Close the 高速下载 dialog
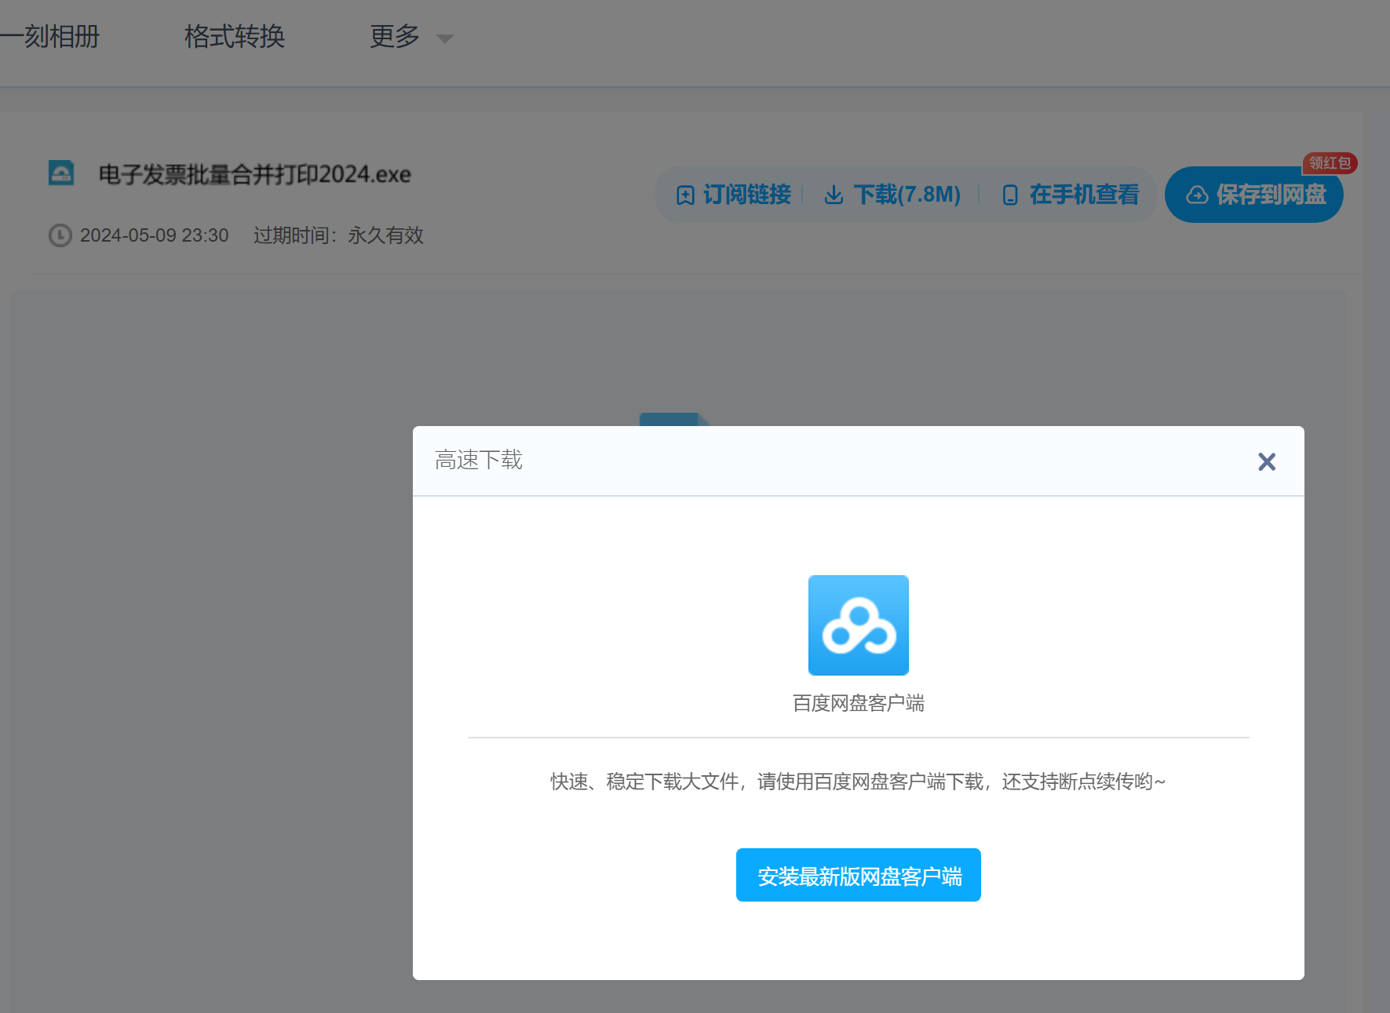The image size is (1390, 1013). click(1266, 461)
